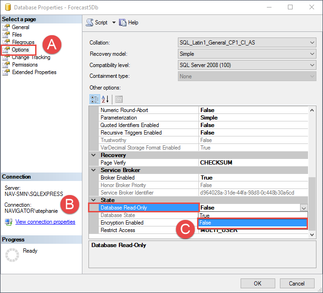Click View connection properties link

45,222
